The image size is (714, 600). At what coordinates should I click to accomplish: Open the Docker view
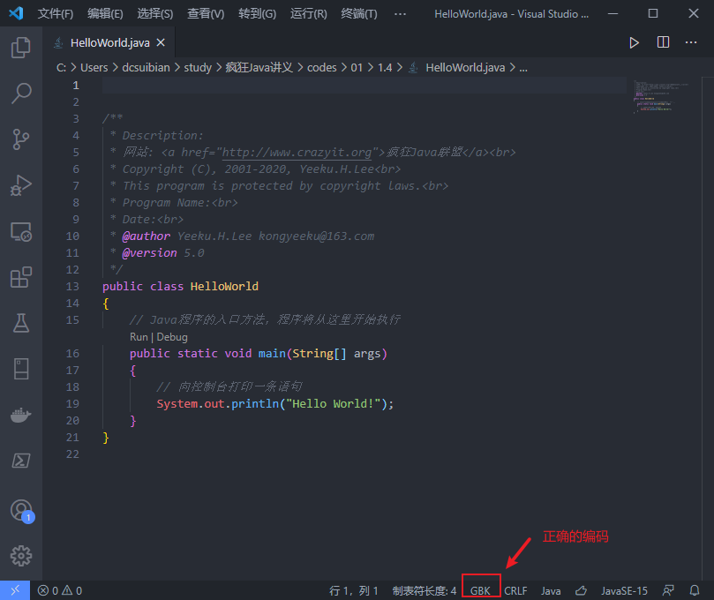point(21,415)
